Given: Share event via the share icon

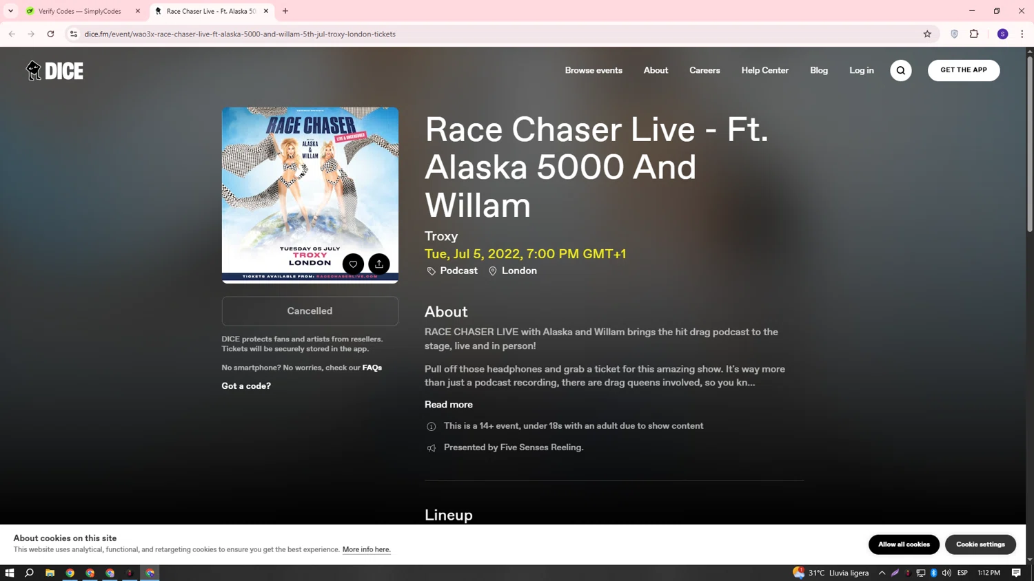Looking at the screenshot, I should (x=379, y=264).
